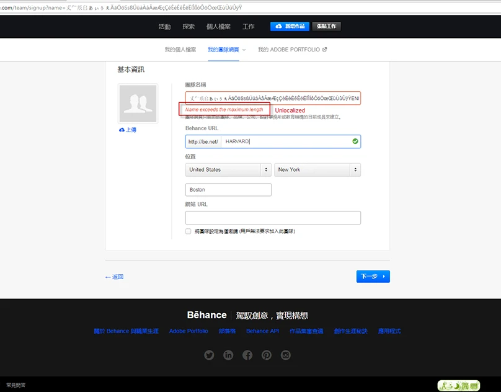The image size is (501, 392).
Task: Focus the 網站 URL input field
Action: click(273, 218)
